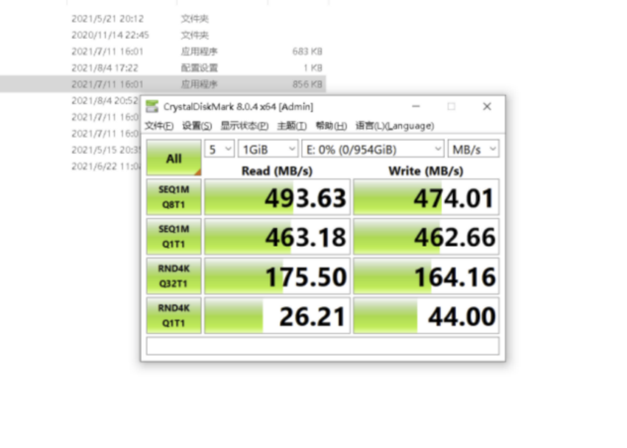Open the 文件(F) menu

159,126
